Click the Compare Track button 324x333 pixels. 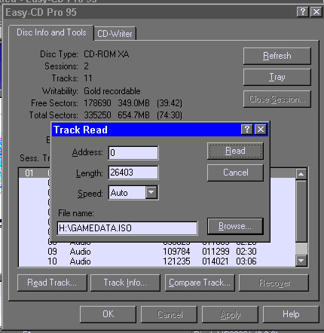click(x=200, y=283)
